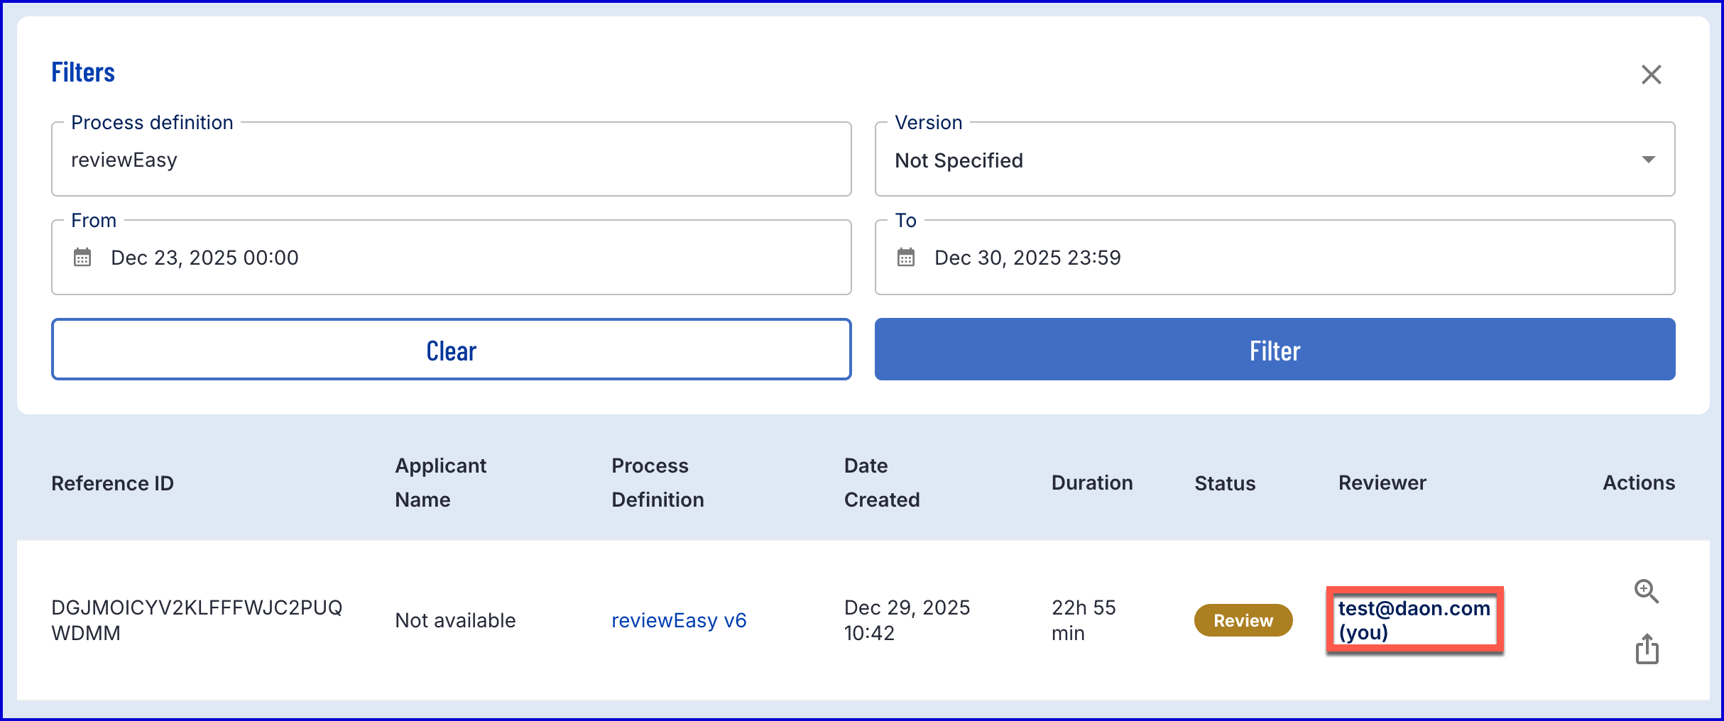Close the Filters panel
The height and width of the screenshot is (721, 1724).
[x=1651, y=75]
